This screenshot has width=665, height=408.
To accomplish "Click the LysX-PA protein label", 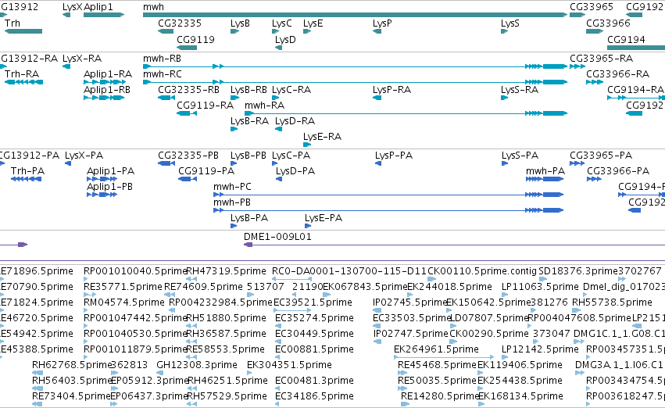I will (x=84, y=156).
